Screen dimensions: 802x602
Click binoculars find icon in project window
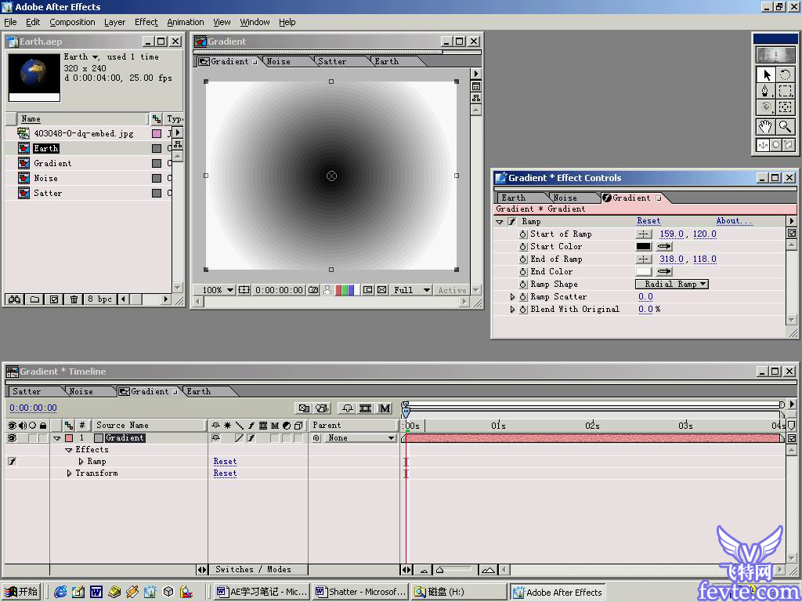14,299
